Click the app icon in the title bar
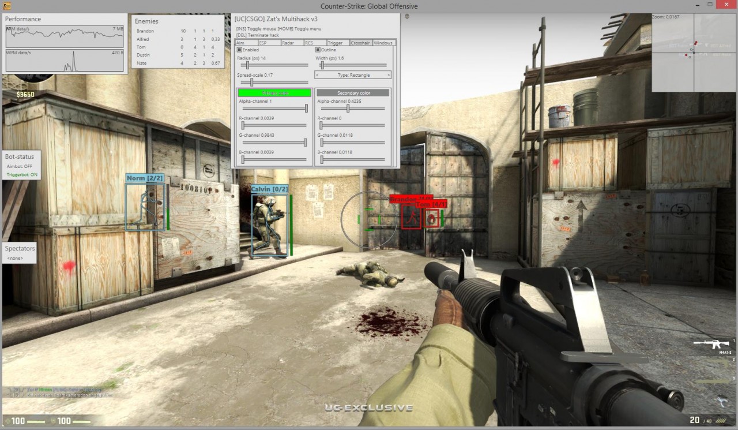738x430 pixels. [x=8, y=6]
